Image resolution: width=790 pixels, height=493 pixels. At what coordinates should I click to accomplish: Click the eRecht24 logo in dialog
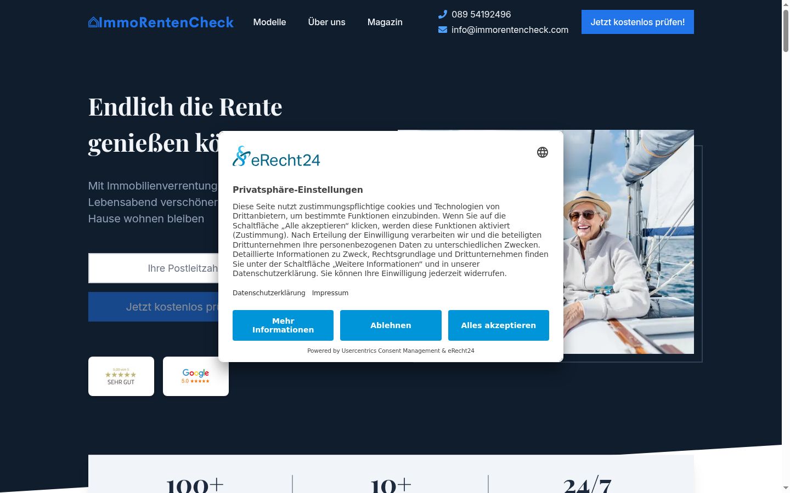276,157
